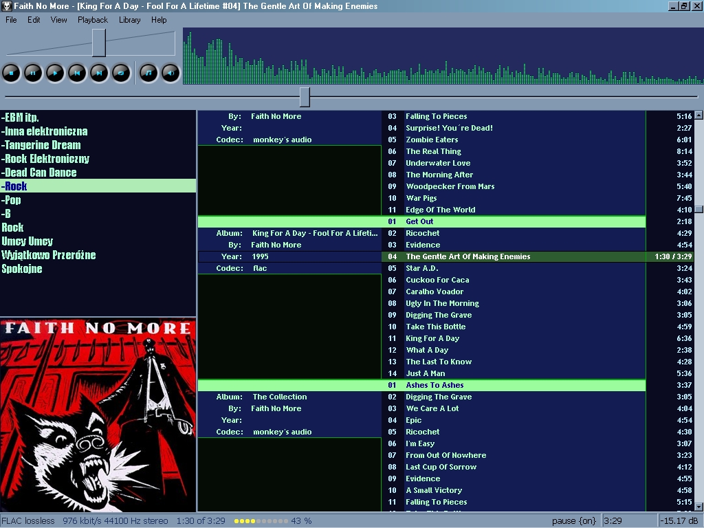704x528 pixels.
Task: Stop playback with the stop button
Action: (11, 73)
